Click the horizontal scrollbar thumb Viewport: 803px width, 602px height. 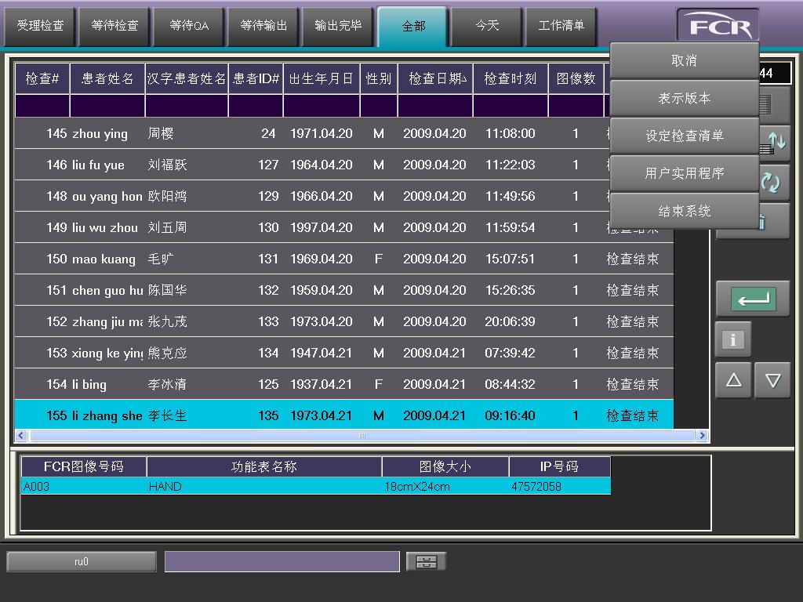tap(362, 436)
